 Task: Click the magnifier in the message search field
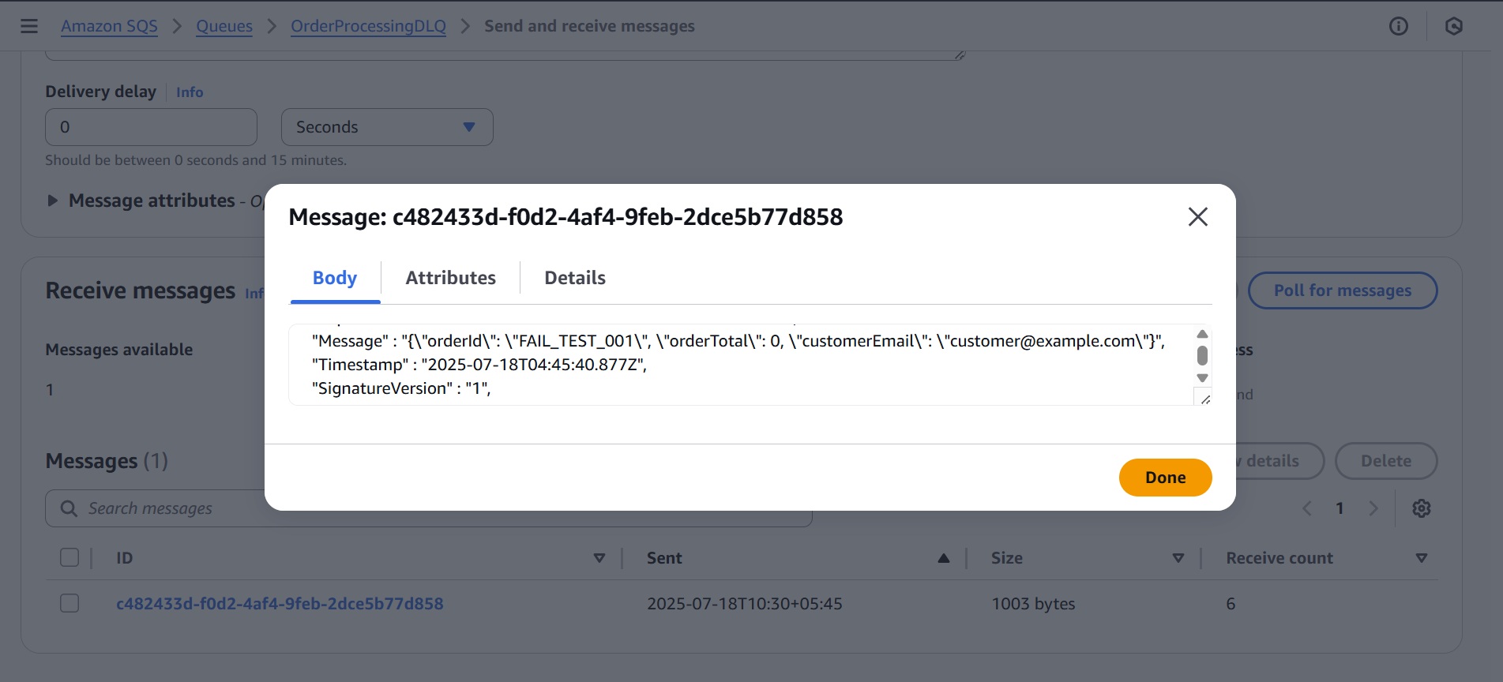(x=69, y=508)
